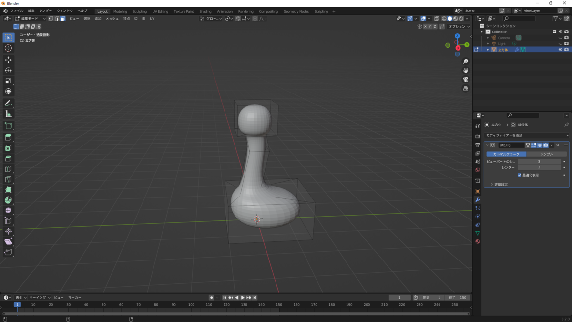Select the Inset Faces tool
The width and height of the screenshot is (572, 322).
(x=8, y=148)
